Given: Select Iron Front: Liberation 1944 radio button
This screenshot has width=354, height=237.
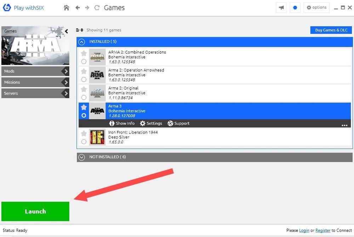Looking at the screenshot, I should [x=84, y=142].
